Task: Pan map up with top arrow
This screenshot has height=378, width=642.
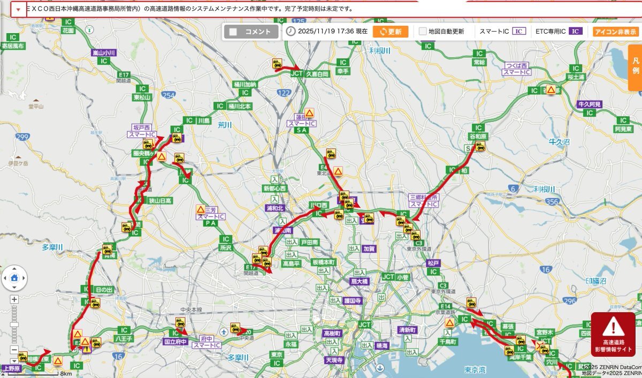Action: [14, 268]
